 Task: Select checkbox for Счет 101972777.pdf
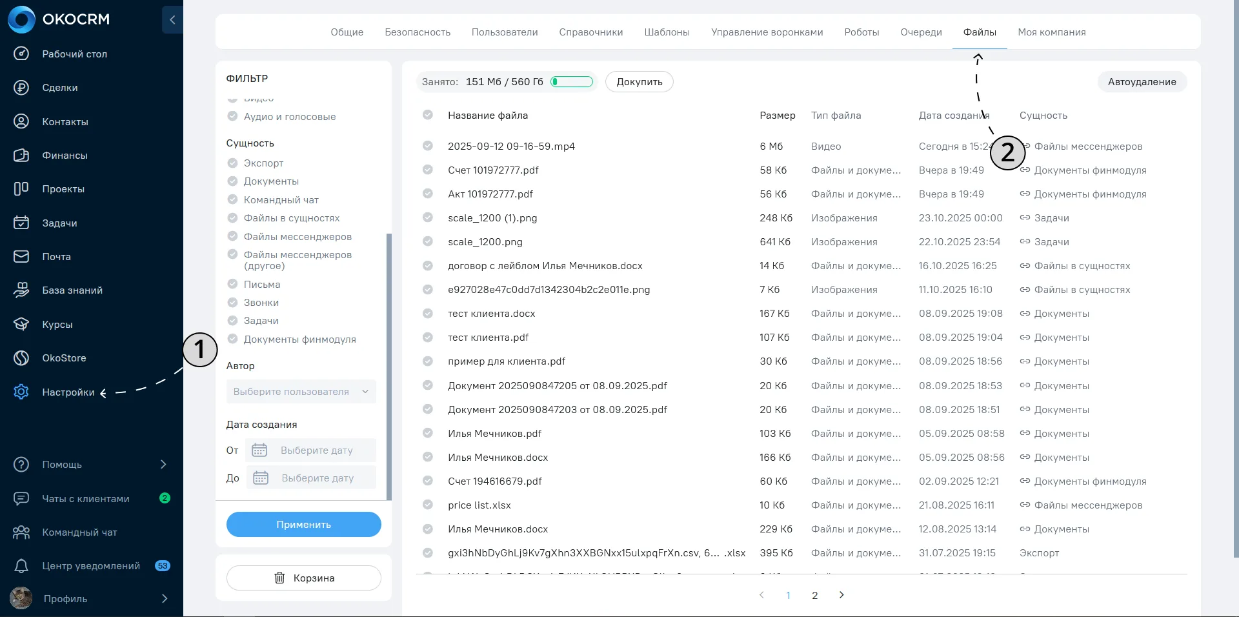pos(427,170)
